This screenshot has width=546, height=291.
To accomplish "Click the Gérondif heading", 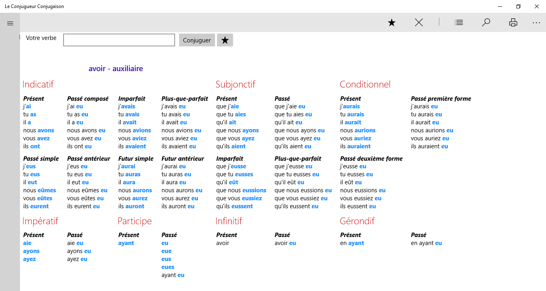I will tap(357, 221).
